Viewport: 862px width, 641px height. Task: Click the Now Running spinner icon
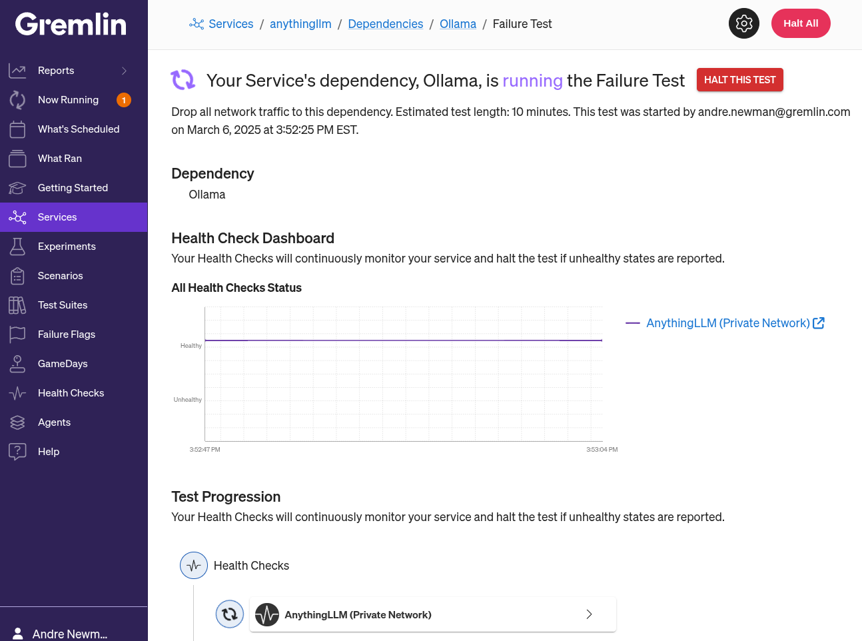17,100
